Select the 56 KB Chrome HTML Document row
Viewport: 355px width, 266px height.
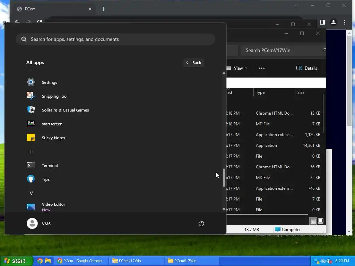(x=275, y=167)
